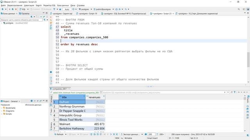Click the Экспорт данных button

[130, 135]
